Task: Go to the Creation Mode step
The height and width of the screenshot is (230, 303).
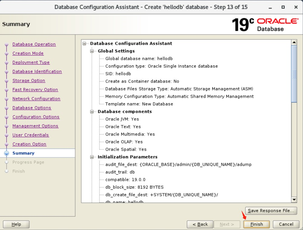Action: tap(28, 53)
